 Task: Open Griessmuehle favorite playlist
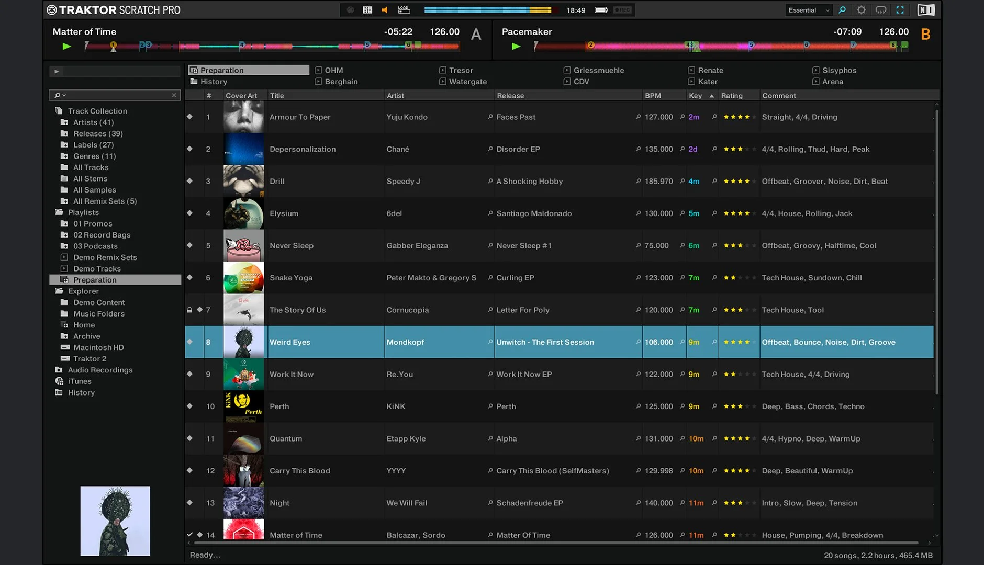(594, 70)
